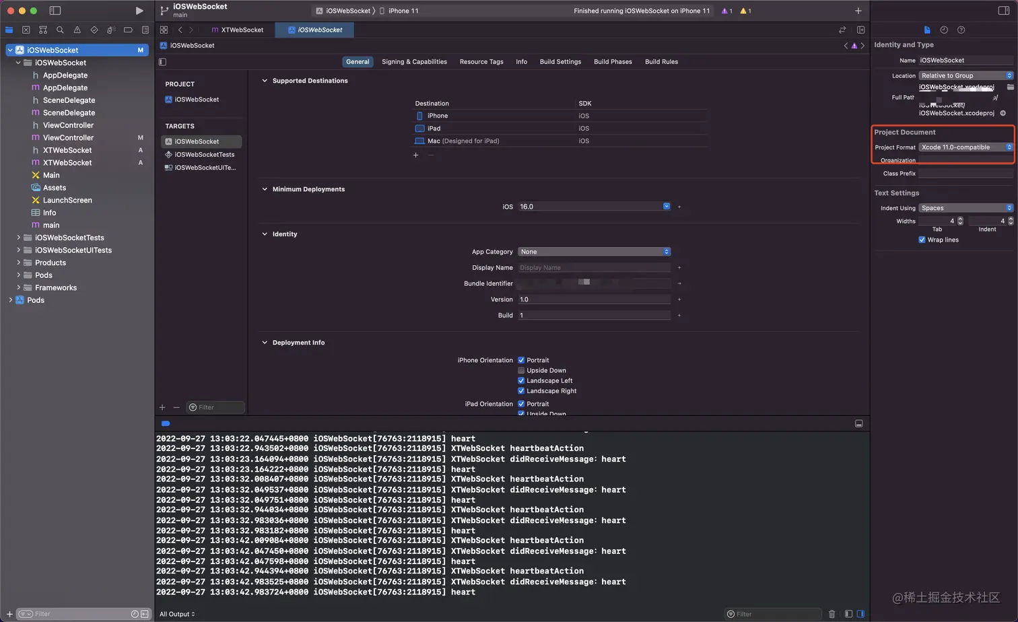Toggle iPhone Landscape Right checkbox

(521, 390)
